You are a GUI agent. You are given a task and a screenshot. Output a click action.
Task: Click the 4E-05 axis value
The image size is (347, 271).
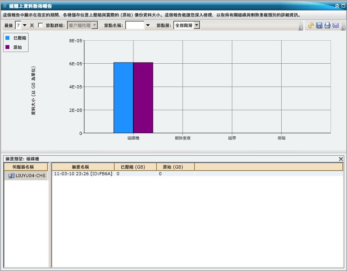pos(76,87)
